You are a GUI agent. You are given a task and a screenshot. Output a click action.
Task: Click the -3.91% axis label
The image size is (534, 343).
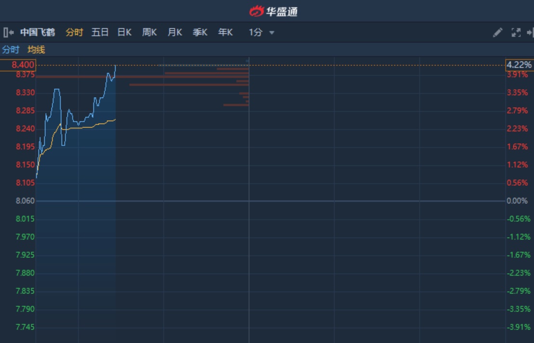(x=518, y=327)
